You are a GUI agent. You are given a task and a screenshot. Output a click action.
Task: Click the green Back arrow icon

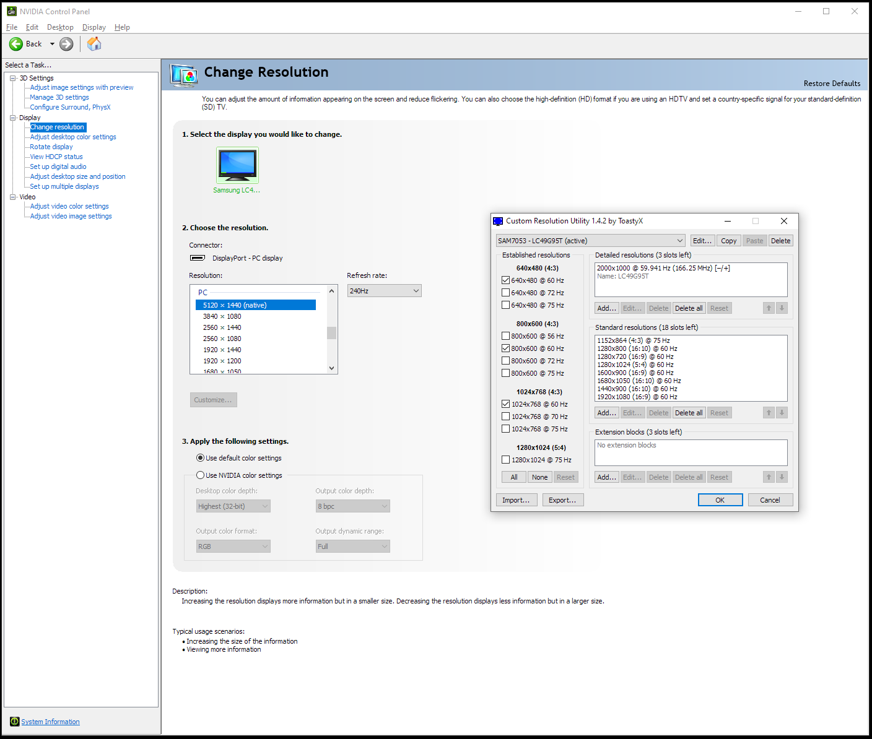[16, 44]
